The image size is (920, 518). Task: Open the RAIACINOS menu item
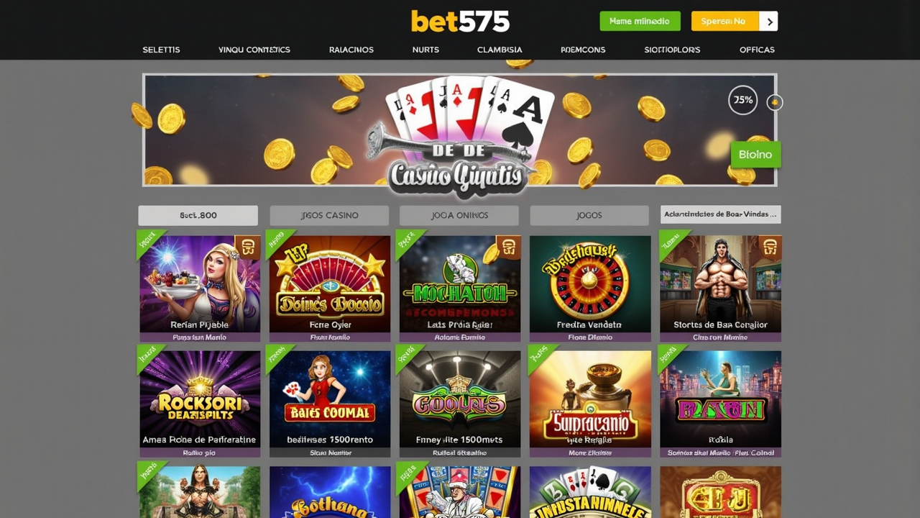[x=351, y=50]
